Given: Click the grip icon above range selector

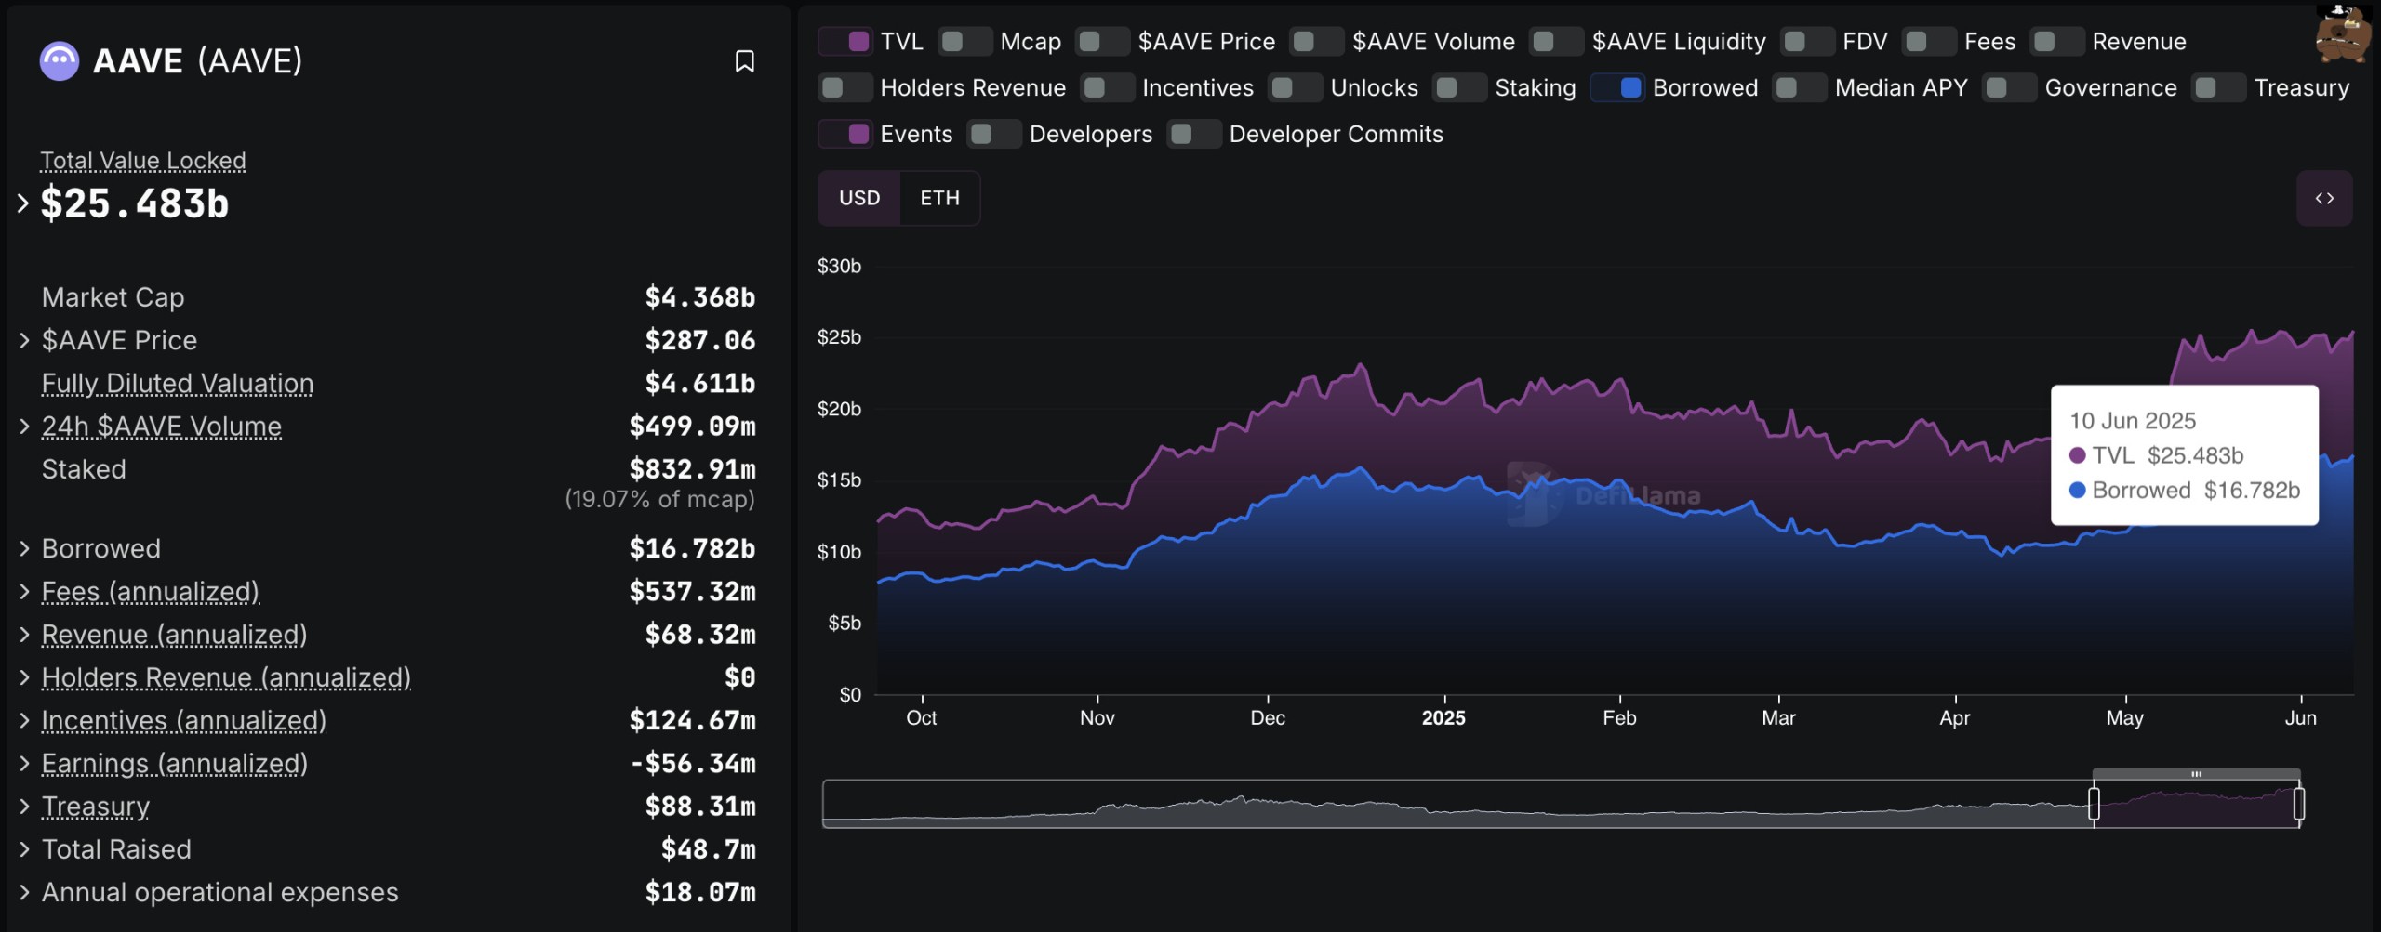Looking at the screenshot, I should pyautogui.click(x=2196, y=774).
